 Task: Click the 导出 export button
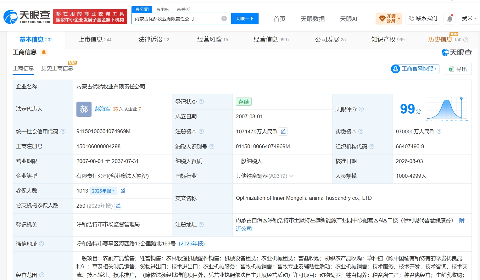tap(458, 69)
